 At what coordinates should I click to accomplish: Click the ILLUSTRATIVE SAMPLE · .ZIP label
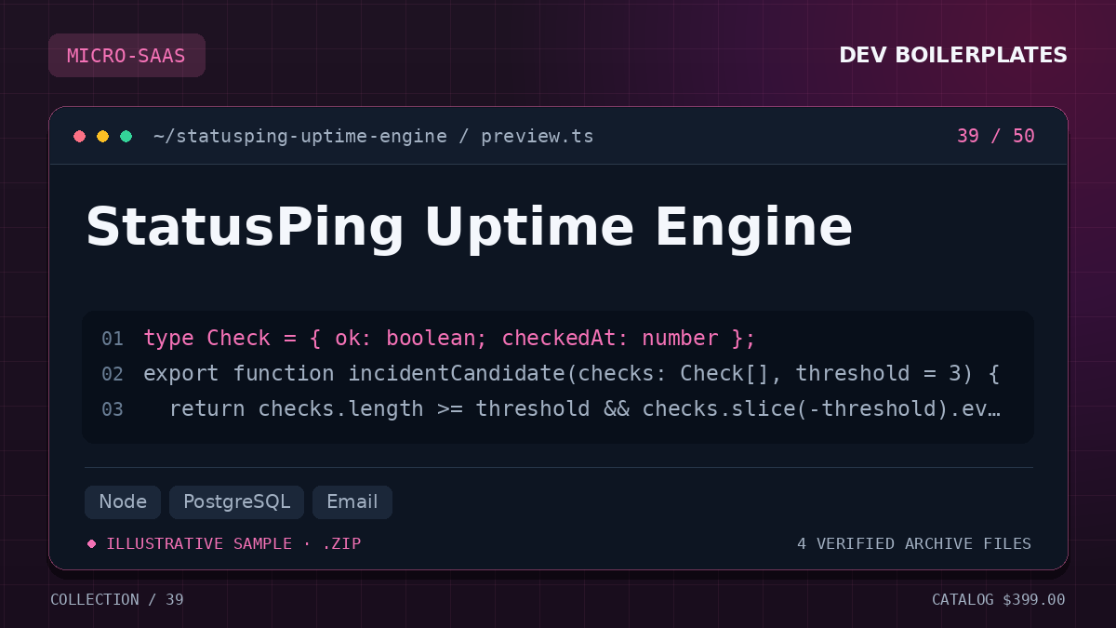[x=233, y=544]
